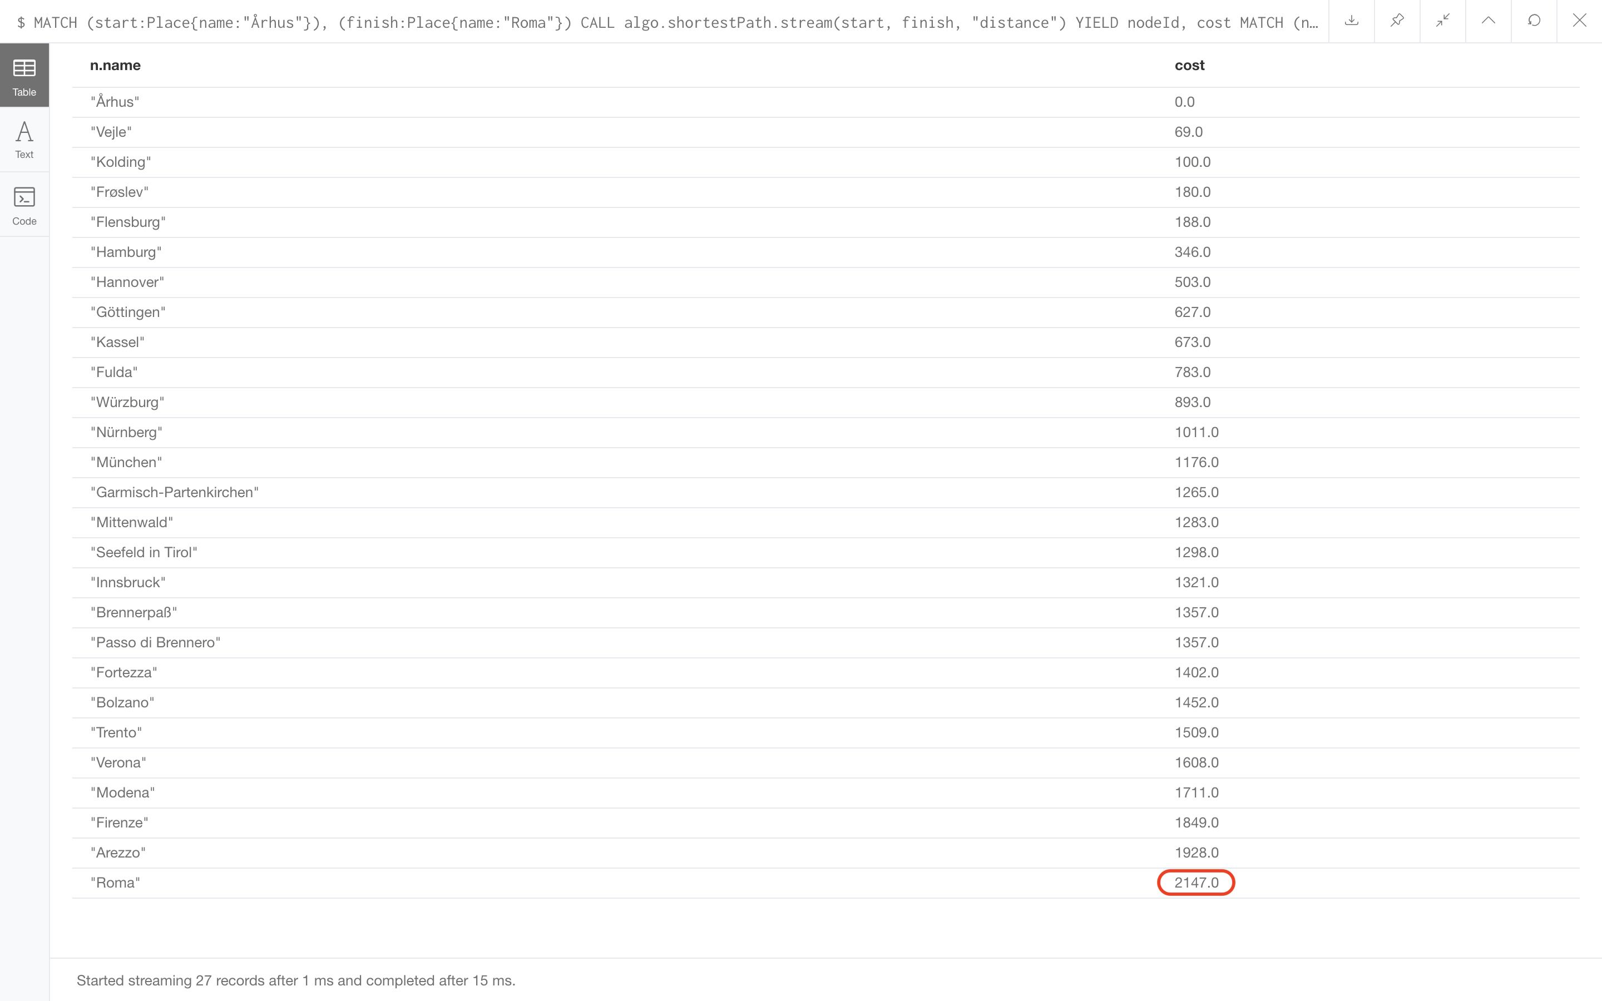Viewport: 1602px width, 1001px height.
Task: Select the "Fortezza" name cell
Action: [124, 673]
